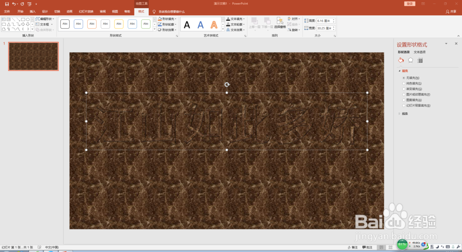Select the 无填充 radio button

tap(404, 78)
